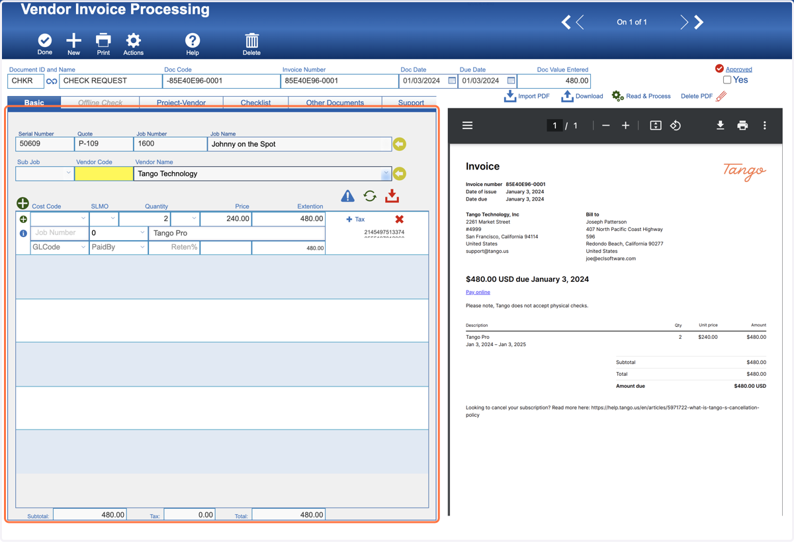
Task: Expand the Vendor Name dropdown arrow
Action: (x=386, y=173)
